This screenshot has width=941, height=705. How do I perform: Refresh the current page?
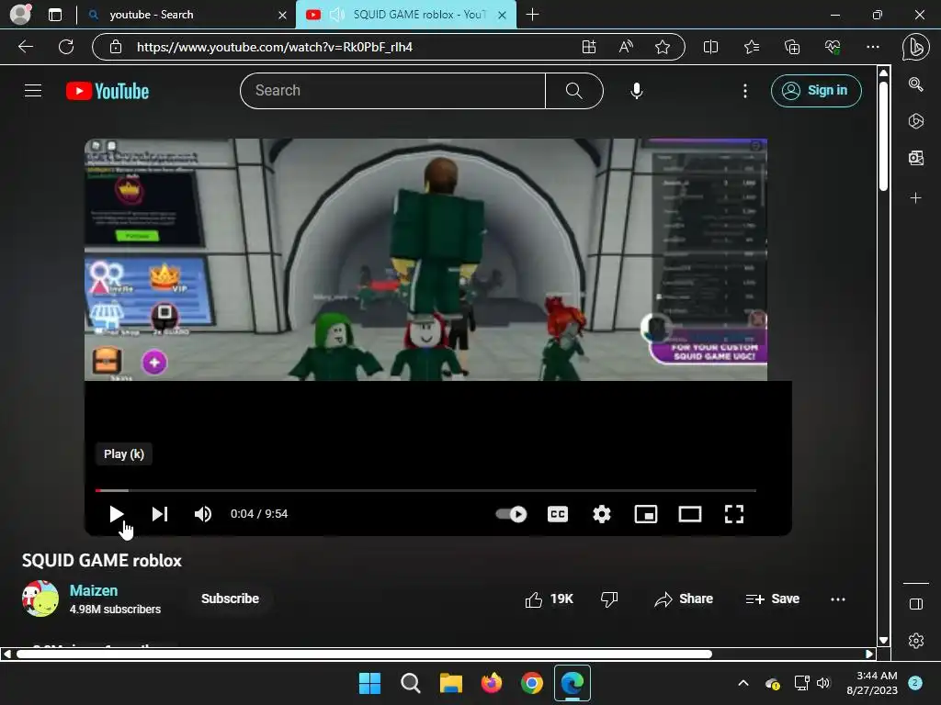(66, 47)
